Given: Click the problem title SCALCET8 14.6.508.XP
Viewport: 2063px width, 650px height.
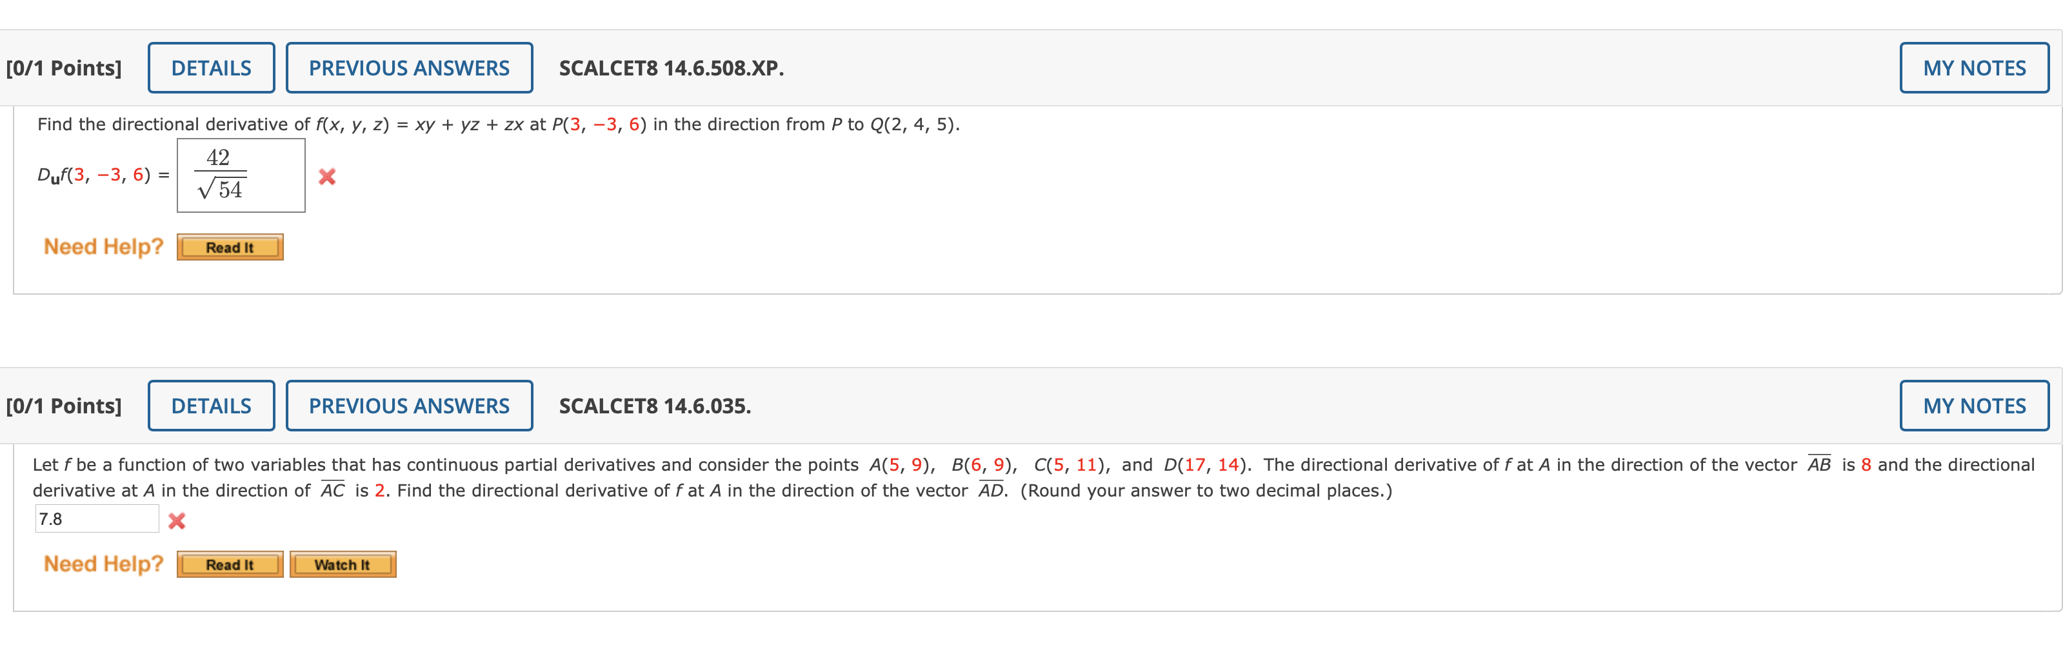Looking at the screenshot, I should [x=671, y=68].
